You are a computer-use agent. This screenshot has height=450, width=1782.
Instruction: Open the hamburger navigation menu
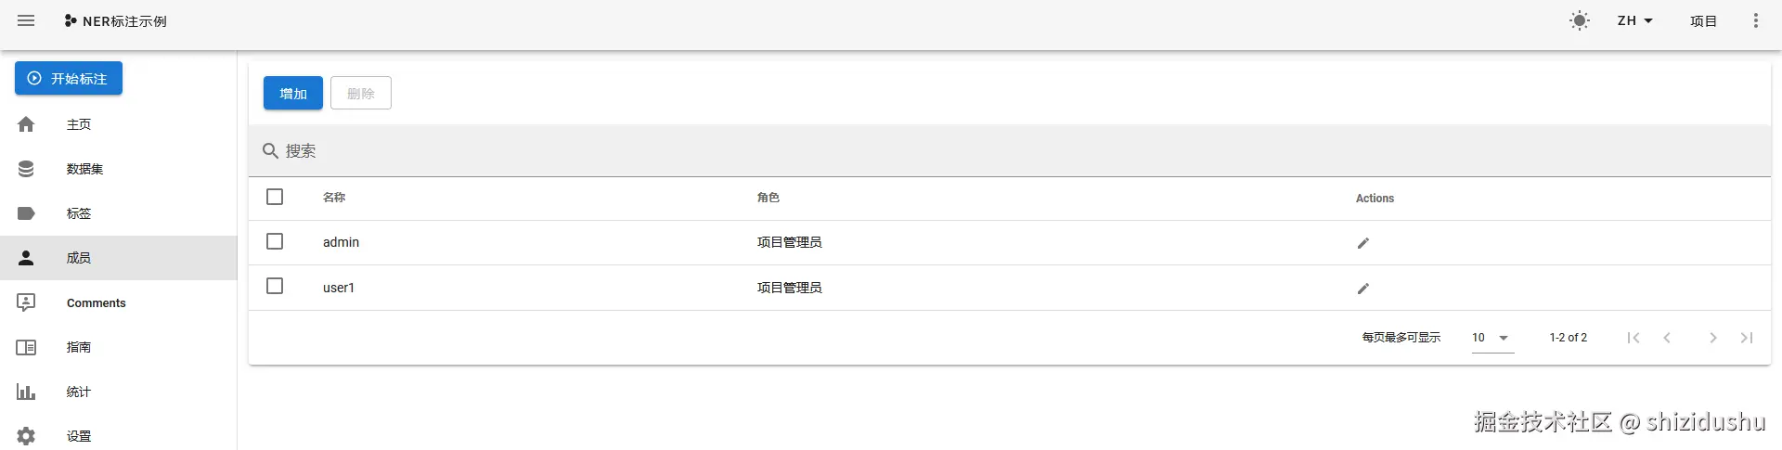click(26, 20)
